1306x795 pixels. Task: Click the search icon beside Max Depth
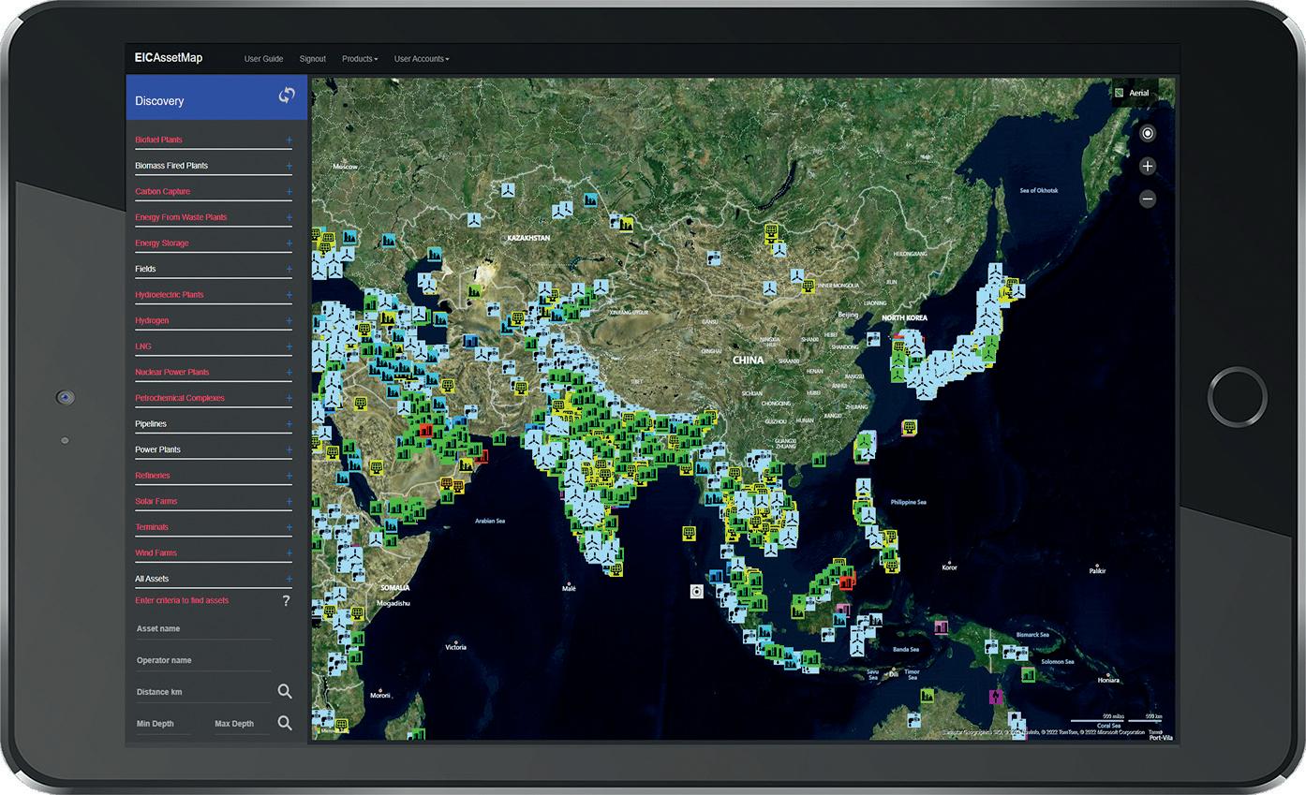285,723
